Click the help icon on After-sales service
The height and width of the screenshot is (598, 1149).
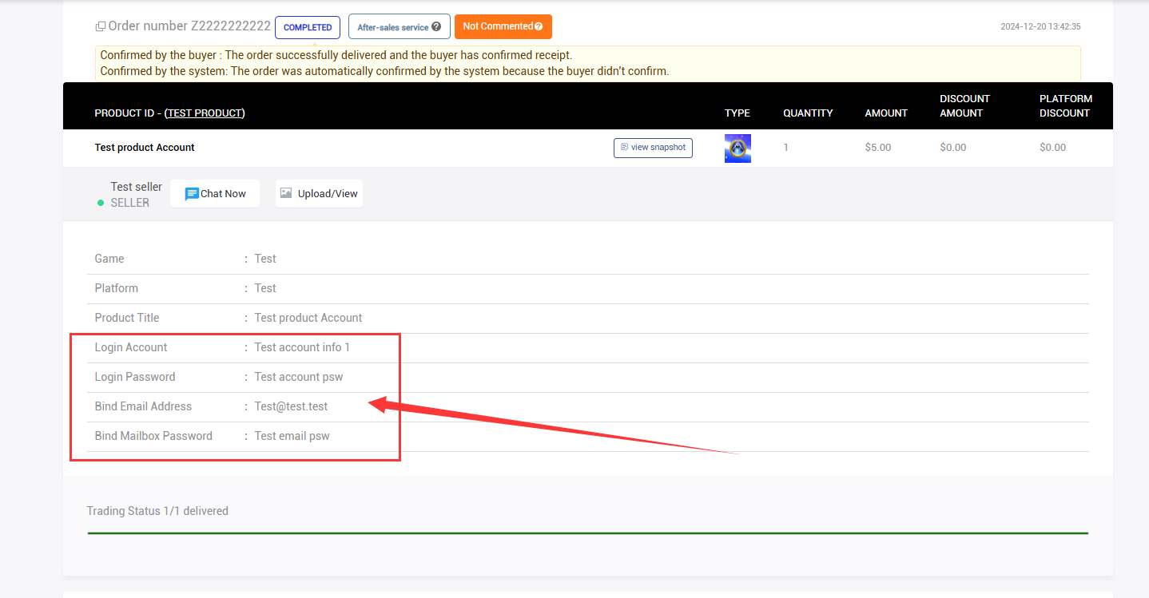[436, 26]
